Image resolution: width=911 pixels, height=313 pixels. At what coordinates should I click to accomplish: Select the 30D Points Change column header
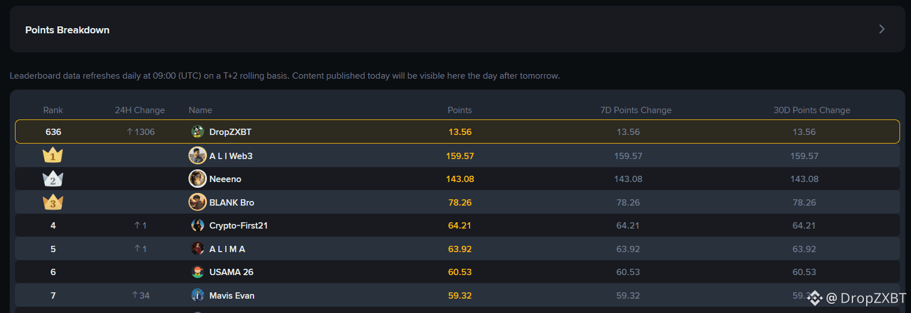point(812,110)
